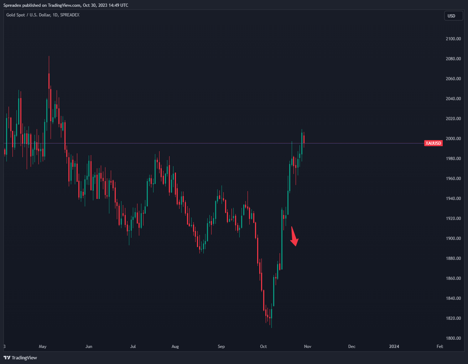Click the XAUUSD price label tag
Viewport: 468px width, 364px height.
pyautogui.click(x=433, y=143)
